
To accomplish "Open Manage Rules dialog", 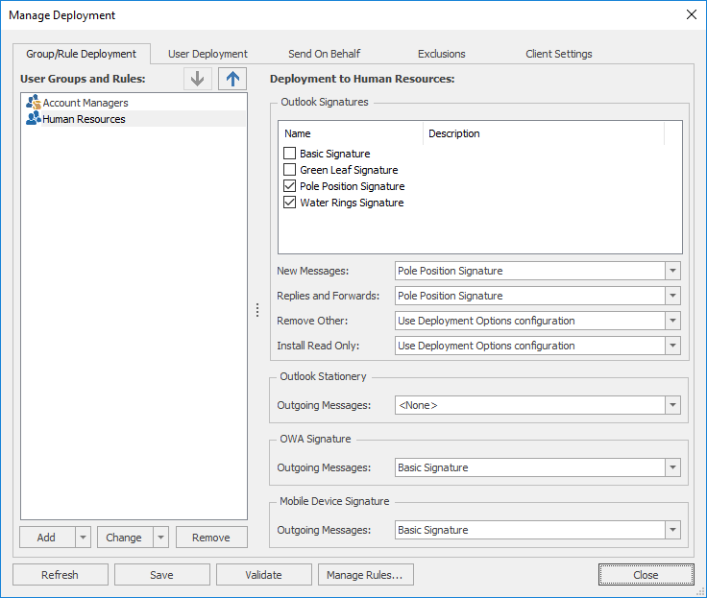I will (x=364, y=575).
